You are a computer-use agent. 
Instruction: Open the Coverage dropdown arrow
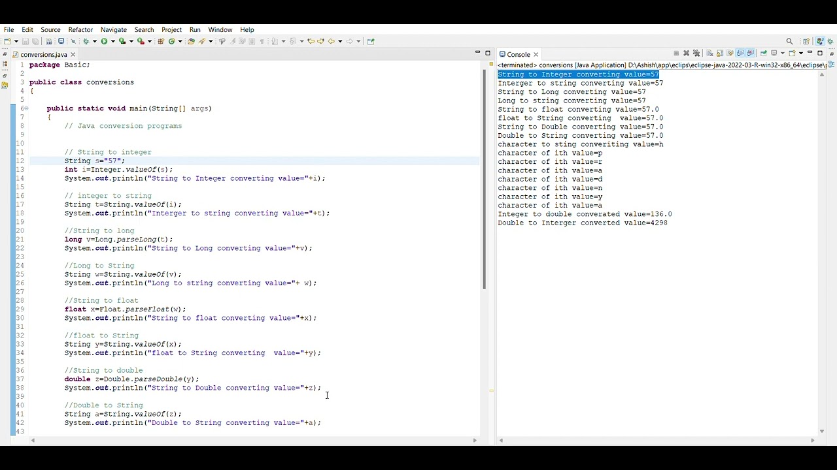pos(131,41)
